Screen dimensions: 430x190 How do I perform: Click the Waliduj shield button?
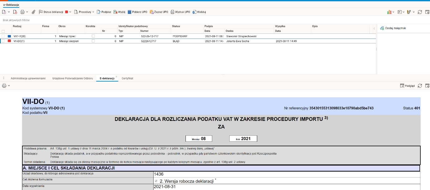(x=199, y=12)
